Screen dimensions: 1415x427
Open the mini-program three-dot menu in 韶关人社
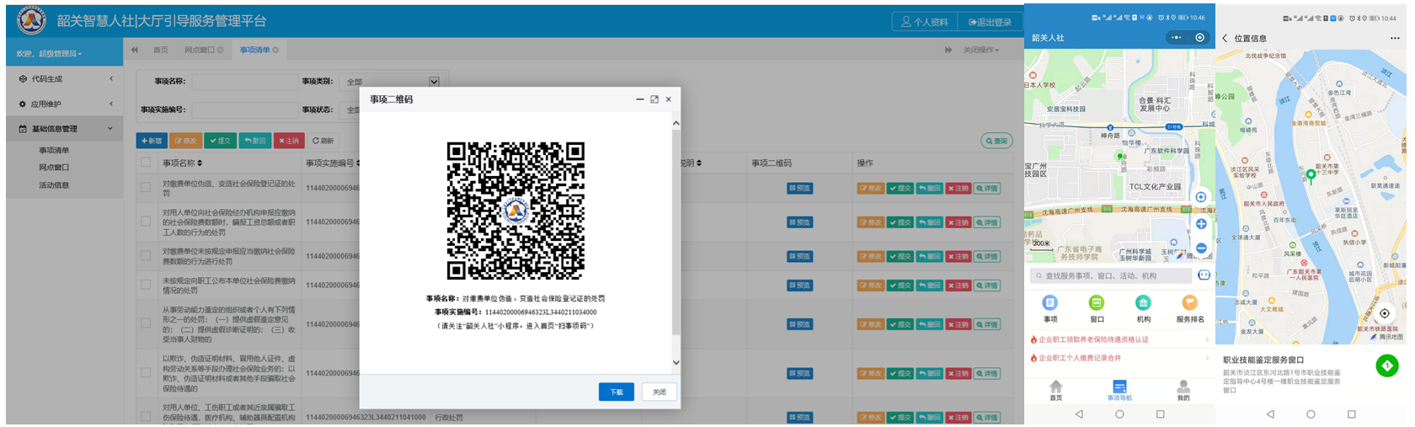pyautogui.click(x=1177, y=38)
